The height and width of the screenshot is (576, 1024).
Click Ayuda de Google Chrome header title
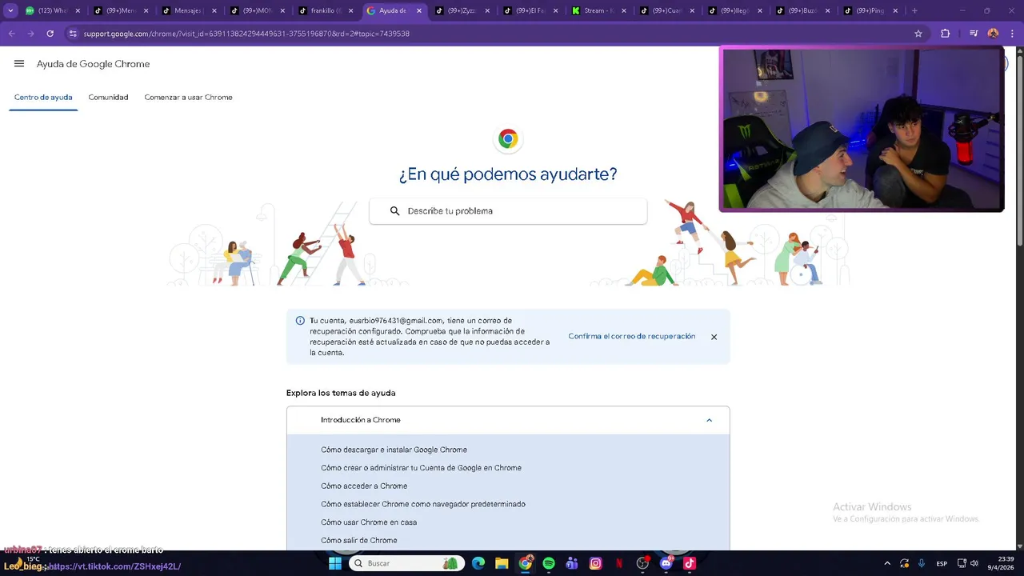[x=93, y=64]
